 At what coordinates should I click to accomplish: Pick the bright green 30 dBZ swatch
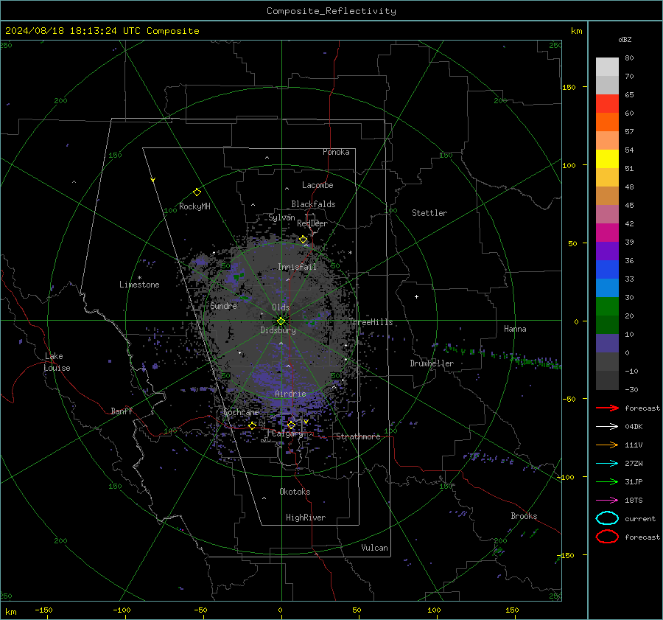click(x=607, y=306)
